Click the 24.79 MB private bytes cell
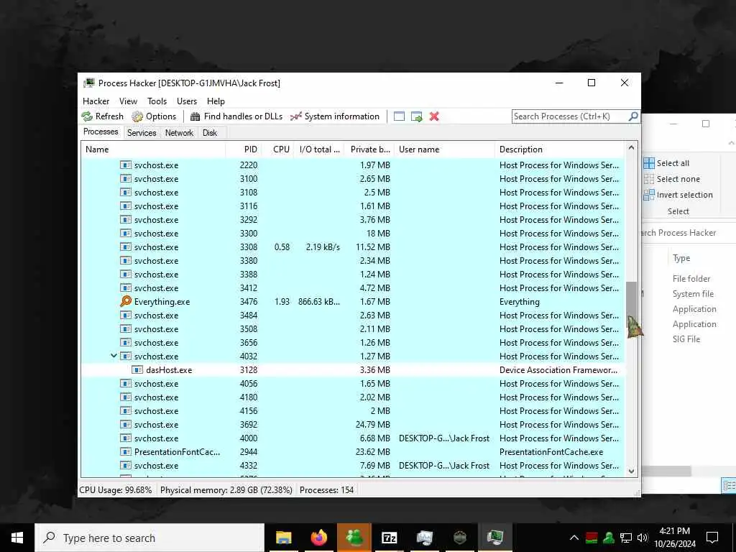This screenshot has height=552, width=736. [373, 425]
